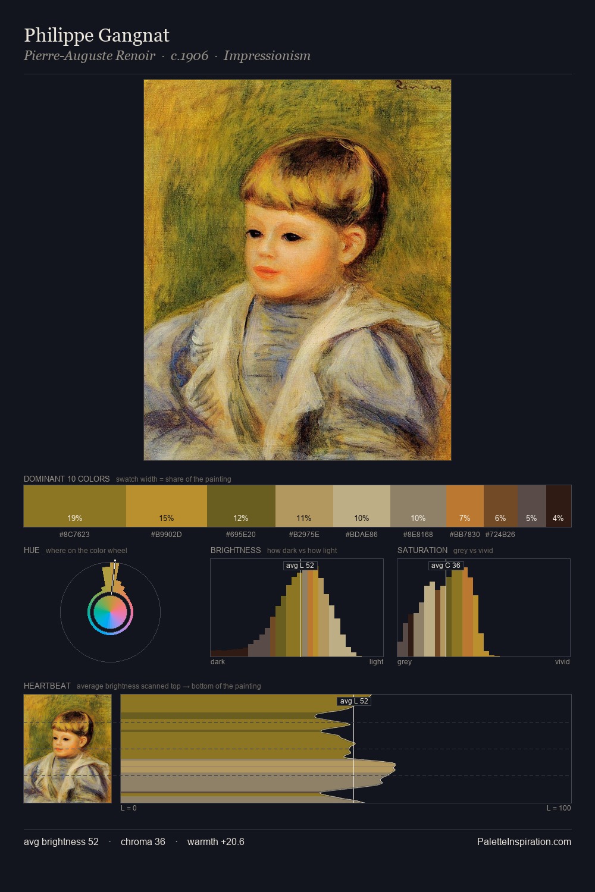Click the Impressionism style label

click(267, 56)
